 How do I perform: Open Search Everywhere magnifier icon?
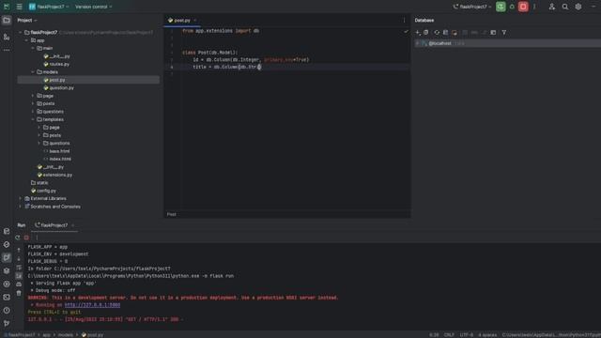point(565,7)
